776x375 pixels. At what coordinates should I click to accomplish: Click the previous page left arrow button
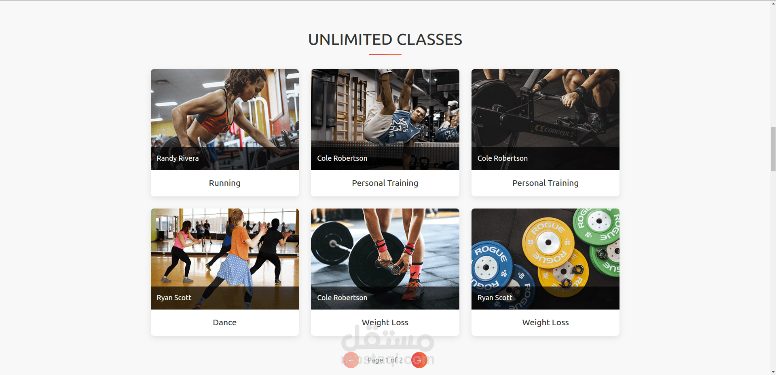[x=351, y=360]
